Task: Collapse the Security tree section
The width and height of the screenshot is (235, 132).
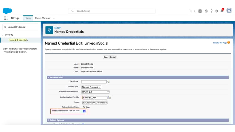Action: coord(3,35)
